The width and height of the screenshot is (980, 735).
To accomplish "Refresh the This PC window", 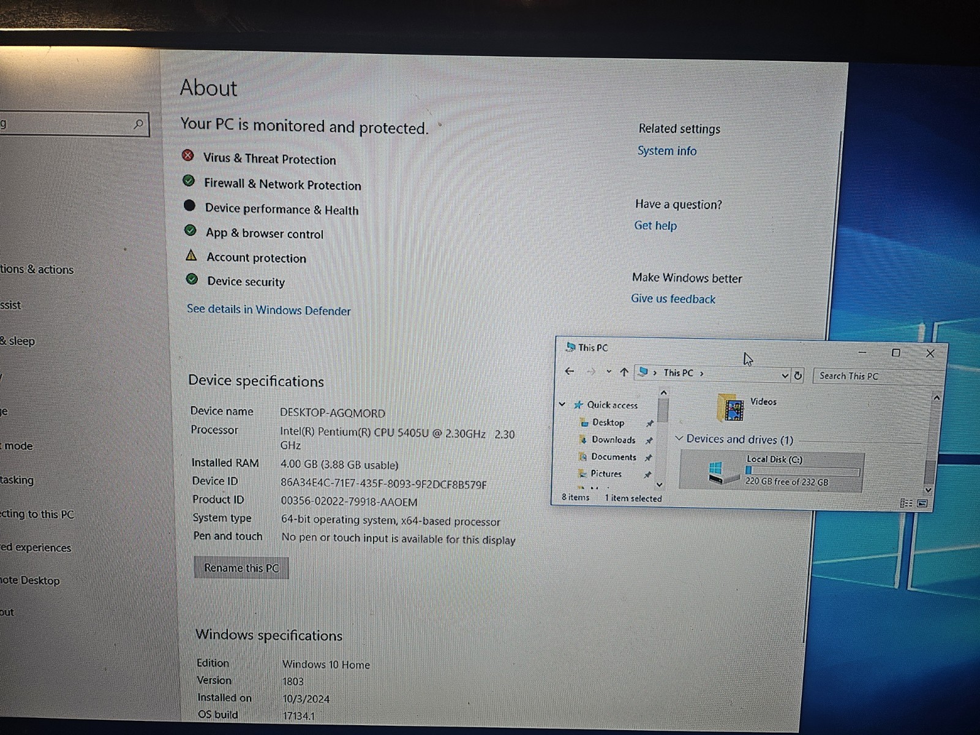I will point(798,375).
